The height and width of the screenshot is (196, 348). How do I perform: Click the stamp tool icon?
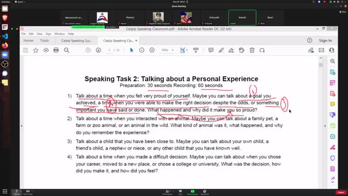coord(241,50)
